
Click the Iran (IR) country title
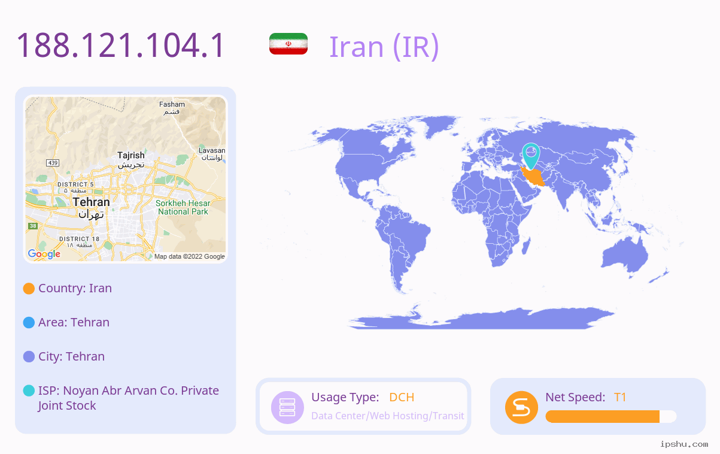[x=384, y=46]
